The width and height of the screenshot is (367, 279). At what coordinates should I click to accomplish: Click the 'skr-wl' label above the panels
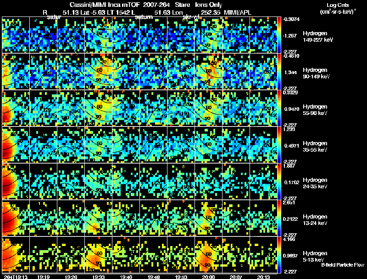[190, 17]
